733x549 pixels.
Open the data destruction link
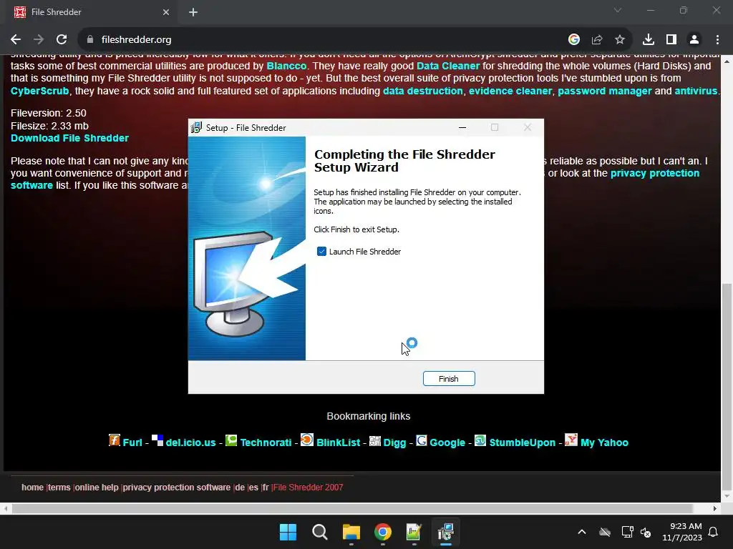[422, 91]
